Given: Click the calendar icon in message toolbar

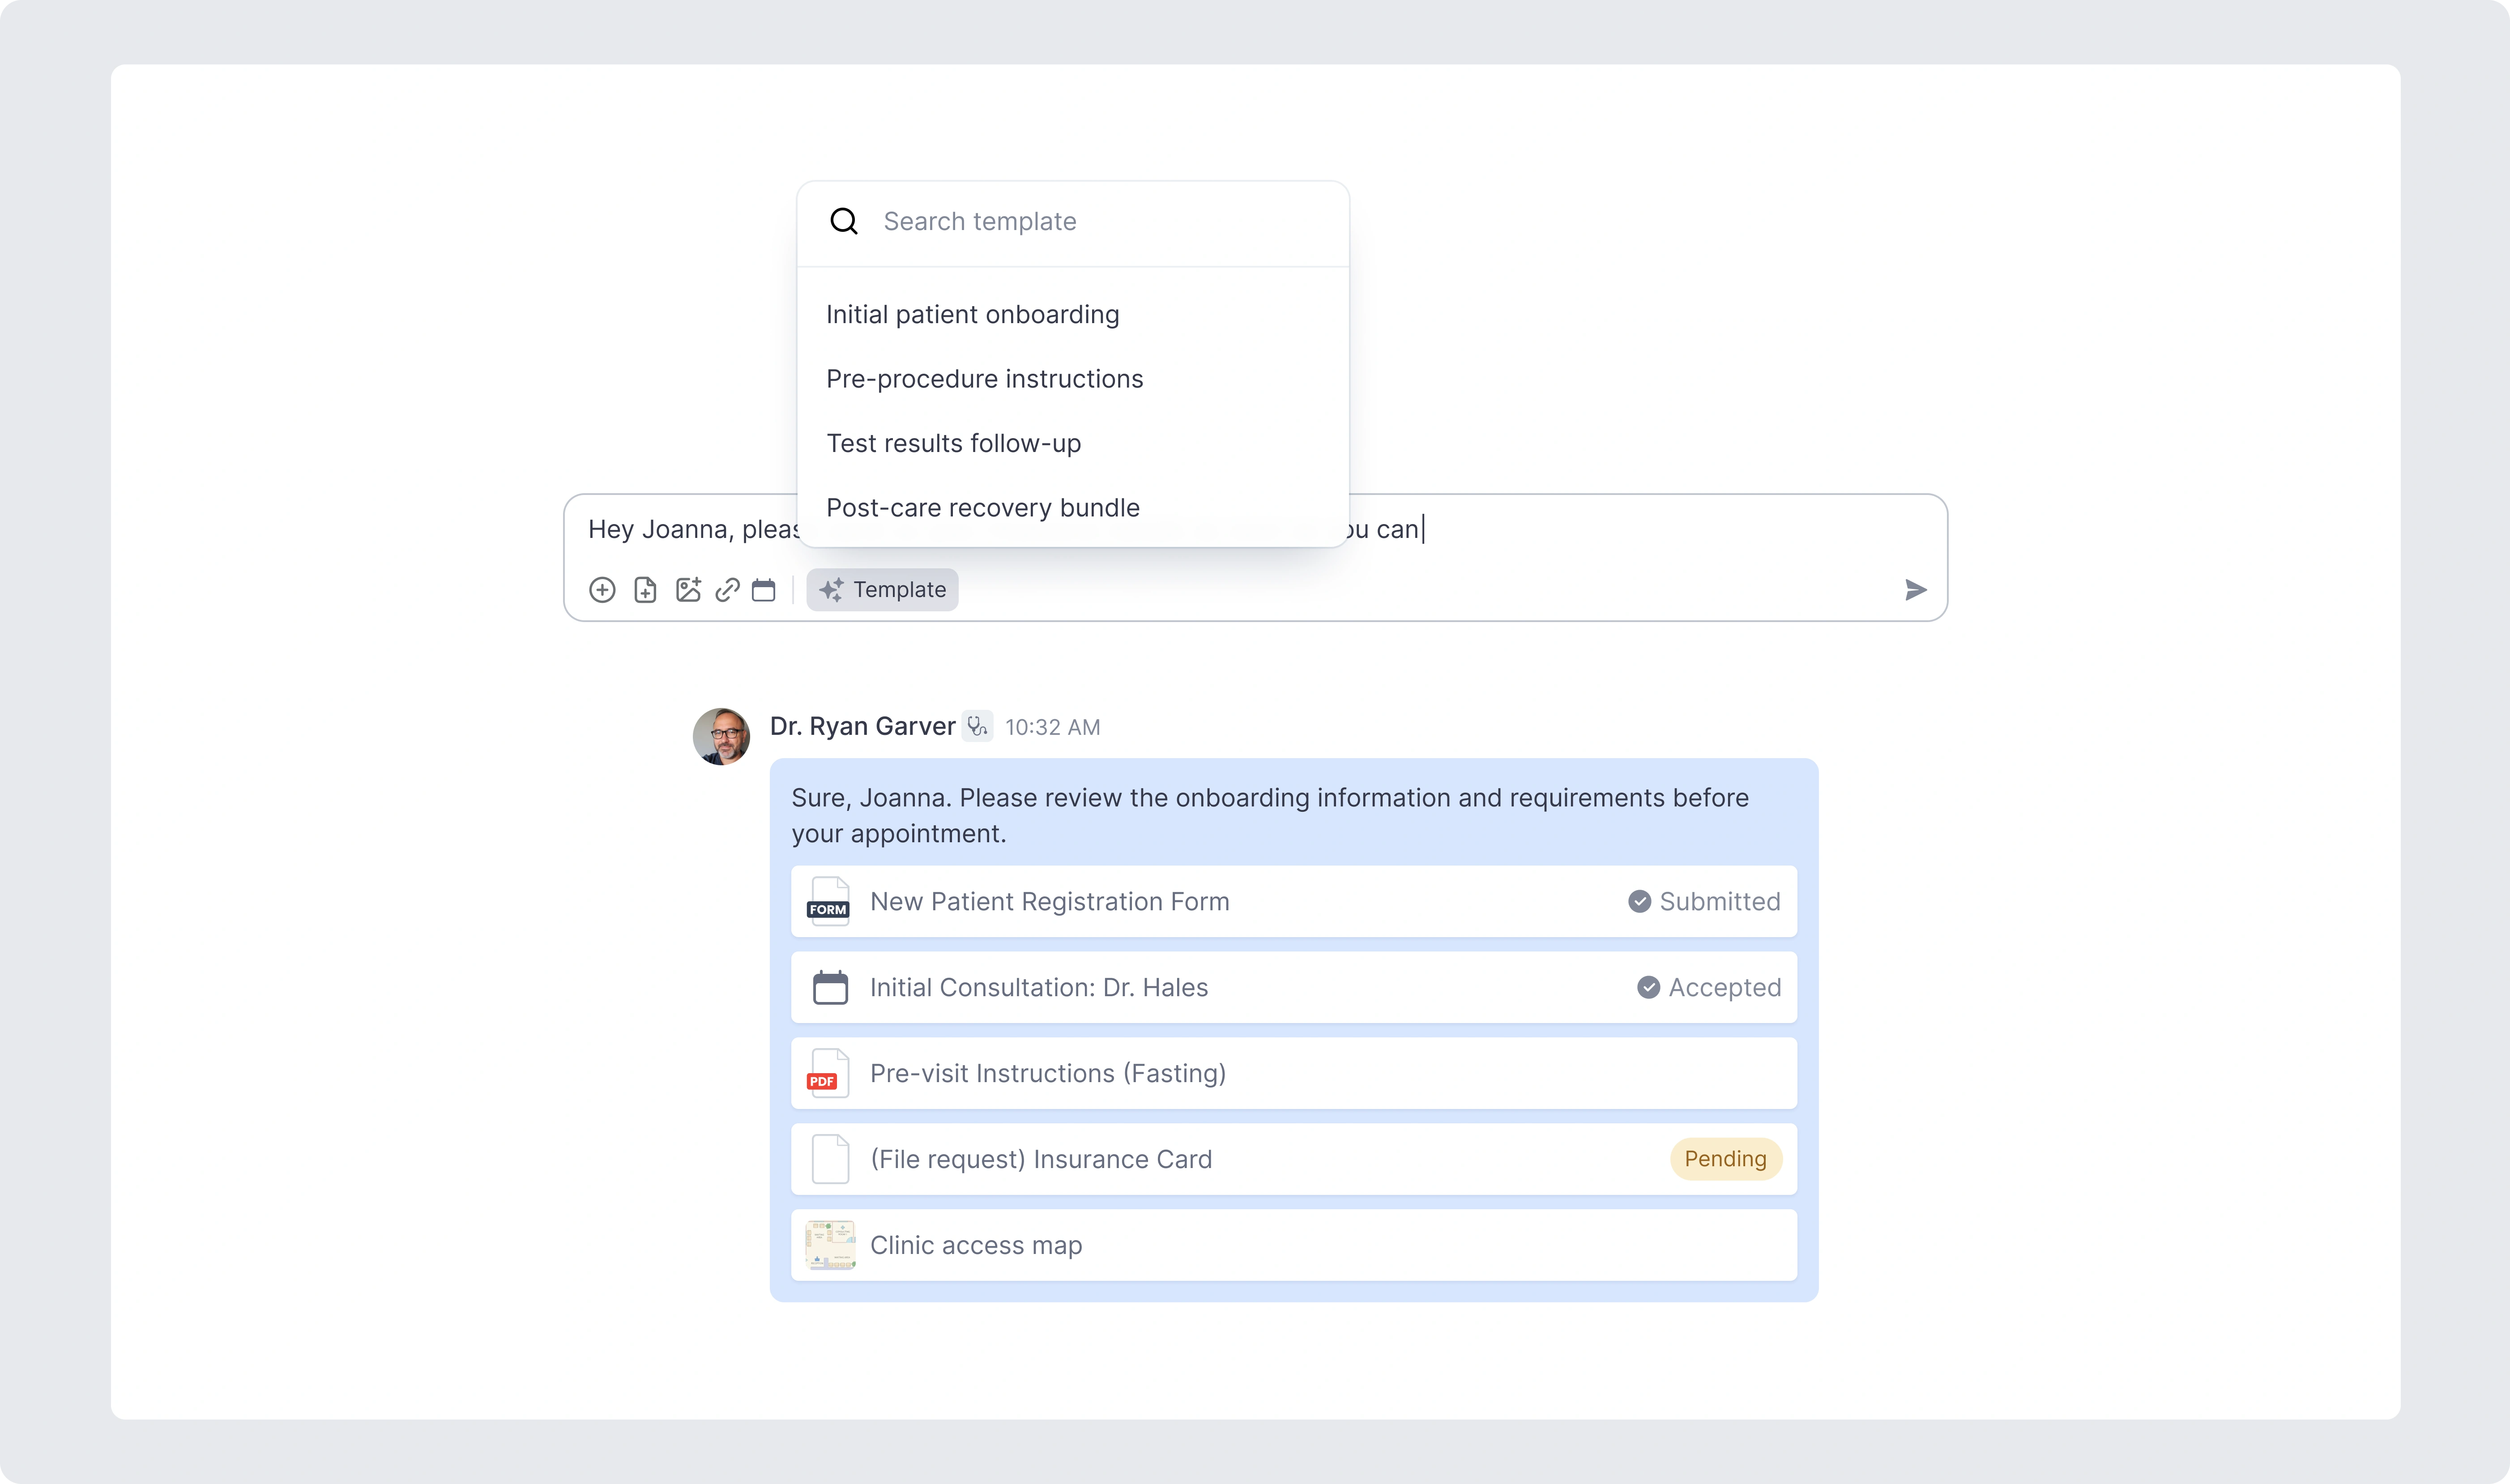Looking at the screenshot, I should (x=764, y=590).
